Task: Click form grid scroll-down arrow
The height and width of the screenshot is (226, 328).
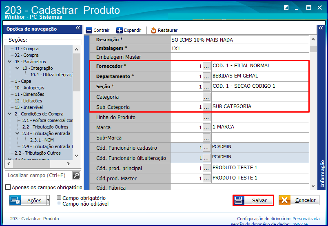Action: [313, 186]
